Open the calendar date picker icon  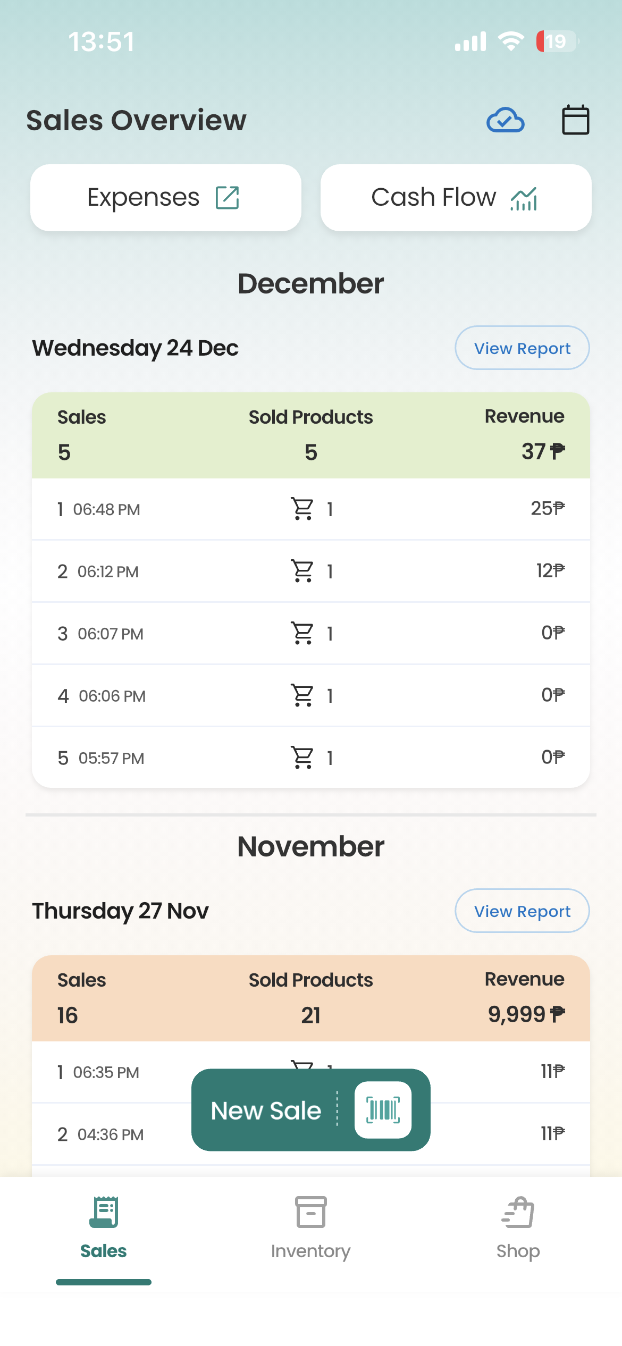pos(575,120)
